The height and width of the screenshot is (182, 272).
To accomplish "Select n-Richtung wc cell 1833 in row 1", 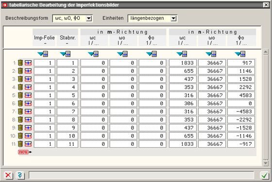I will coord(183,63).
